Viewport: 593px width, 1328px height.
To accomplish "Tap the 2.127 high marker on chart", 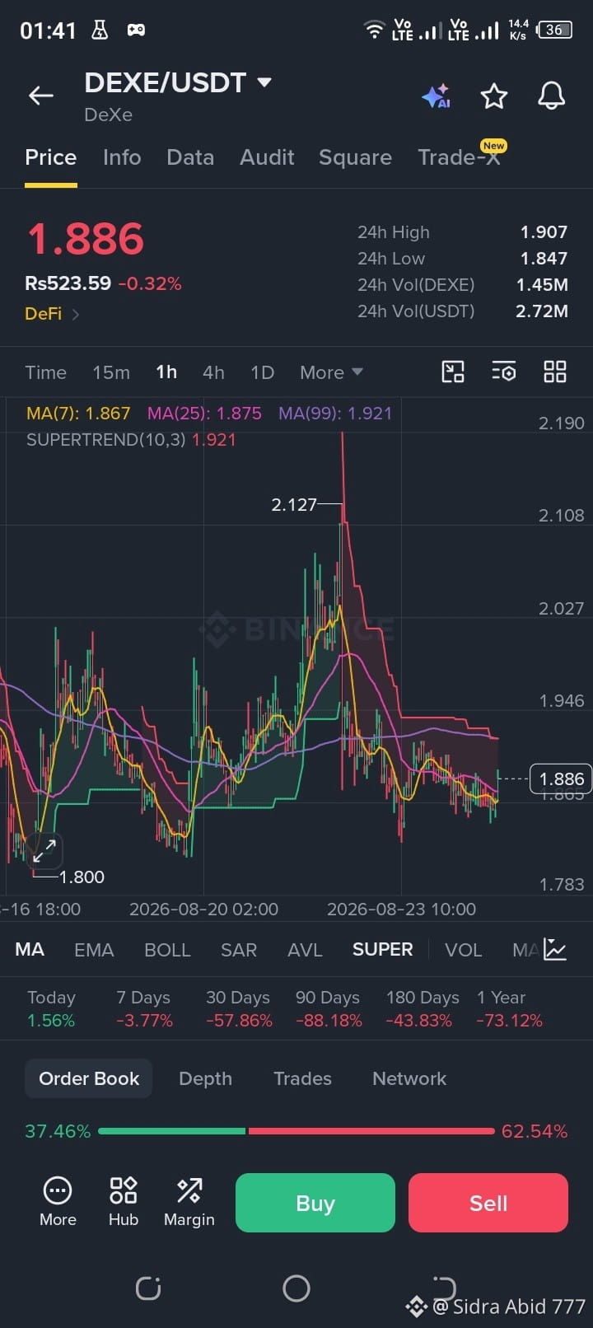I will [x=294, y=504].
